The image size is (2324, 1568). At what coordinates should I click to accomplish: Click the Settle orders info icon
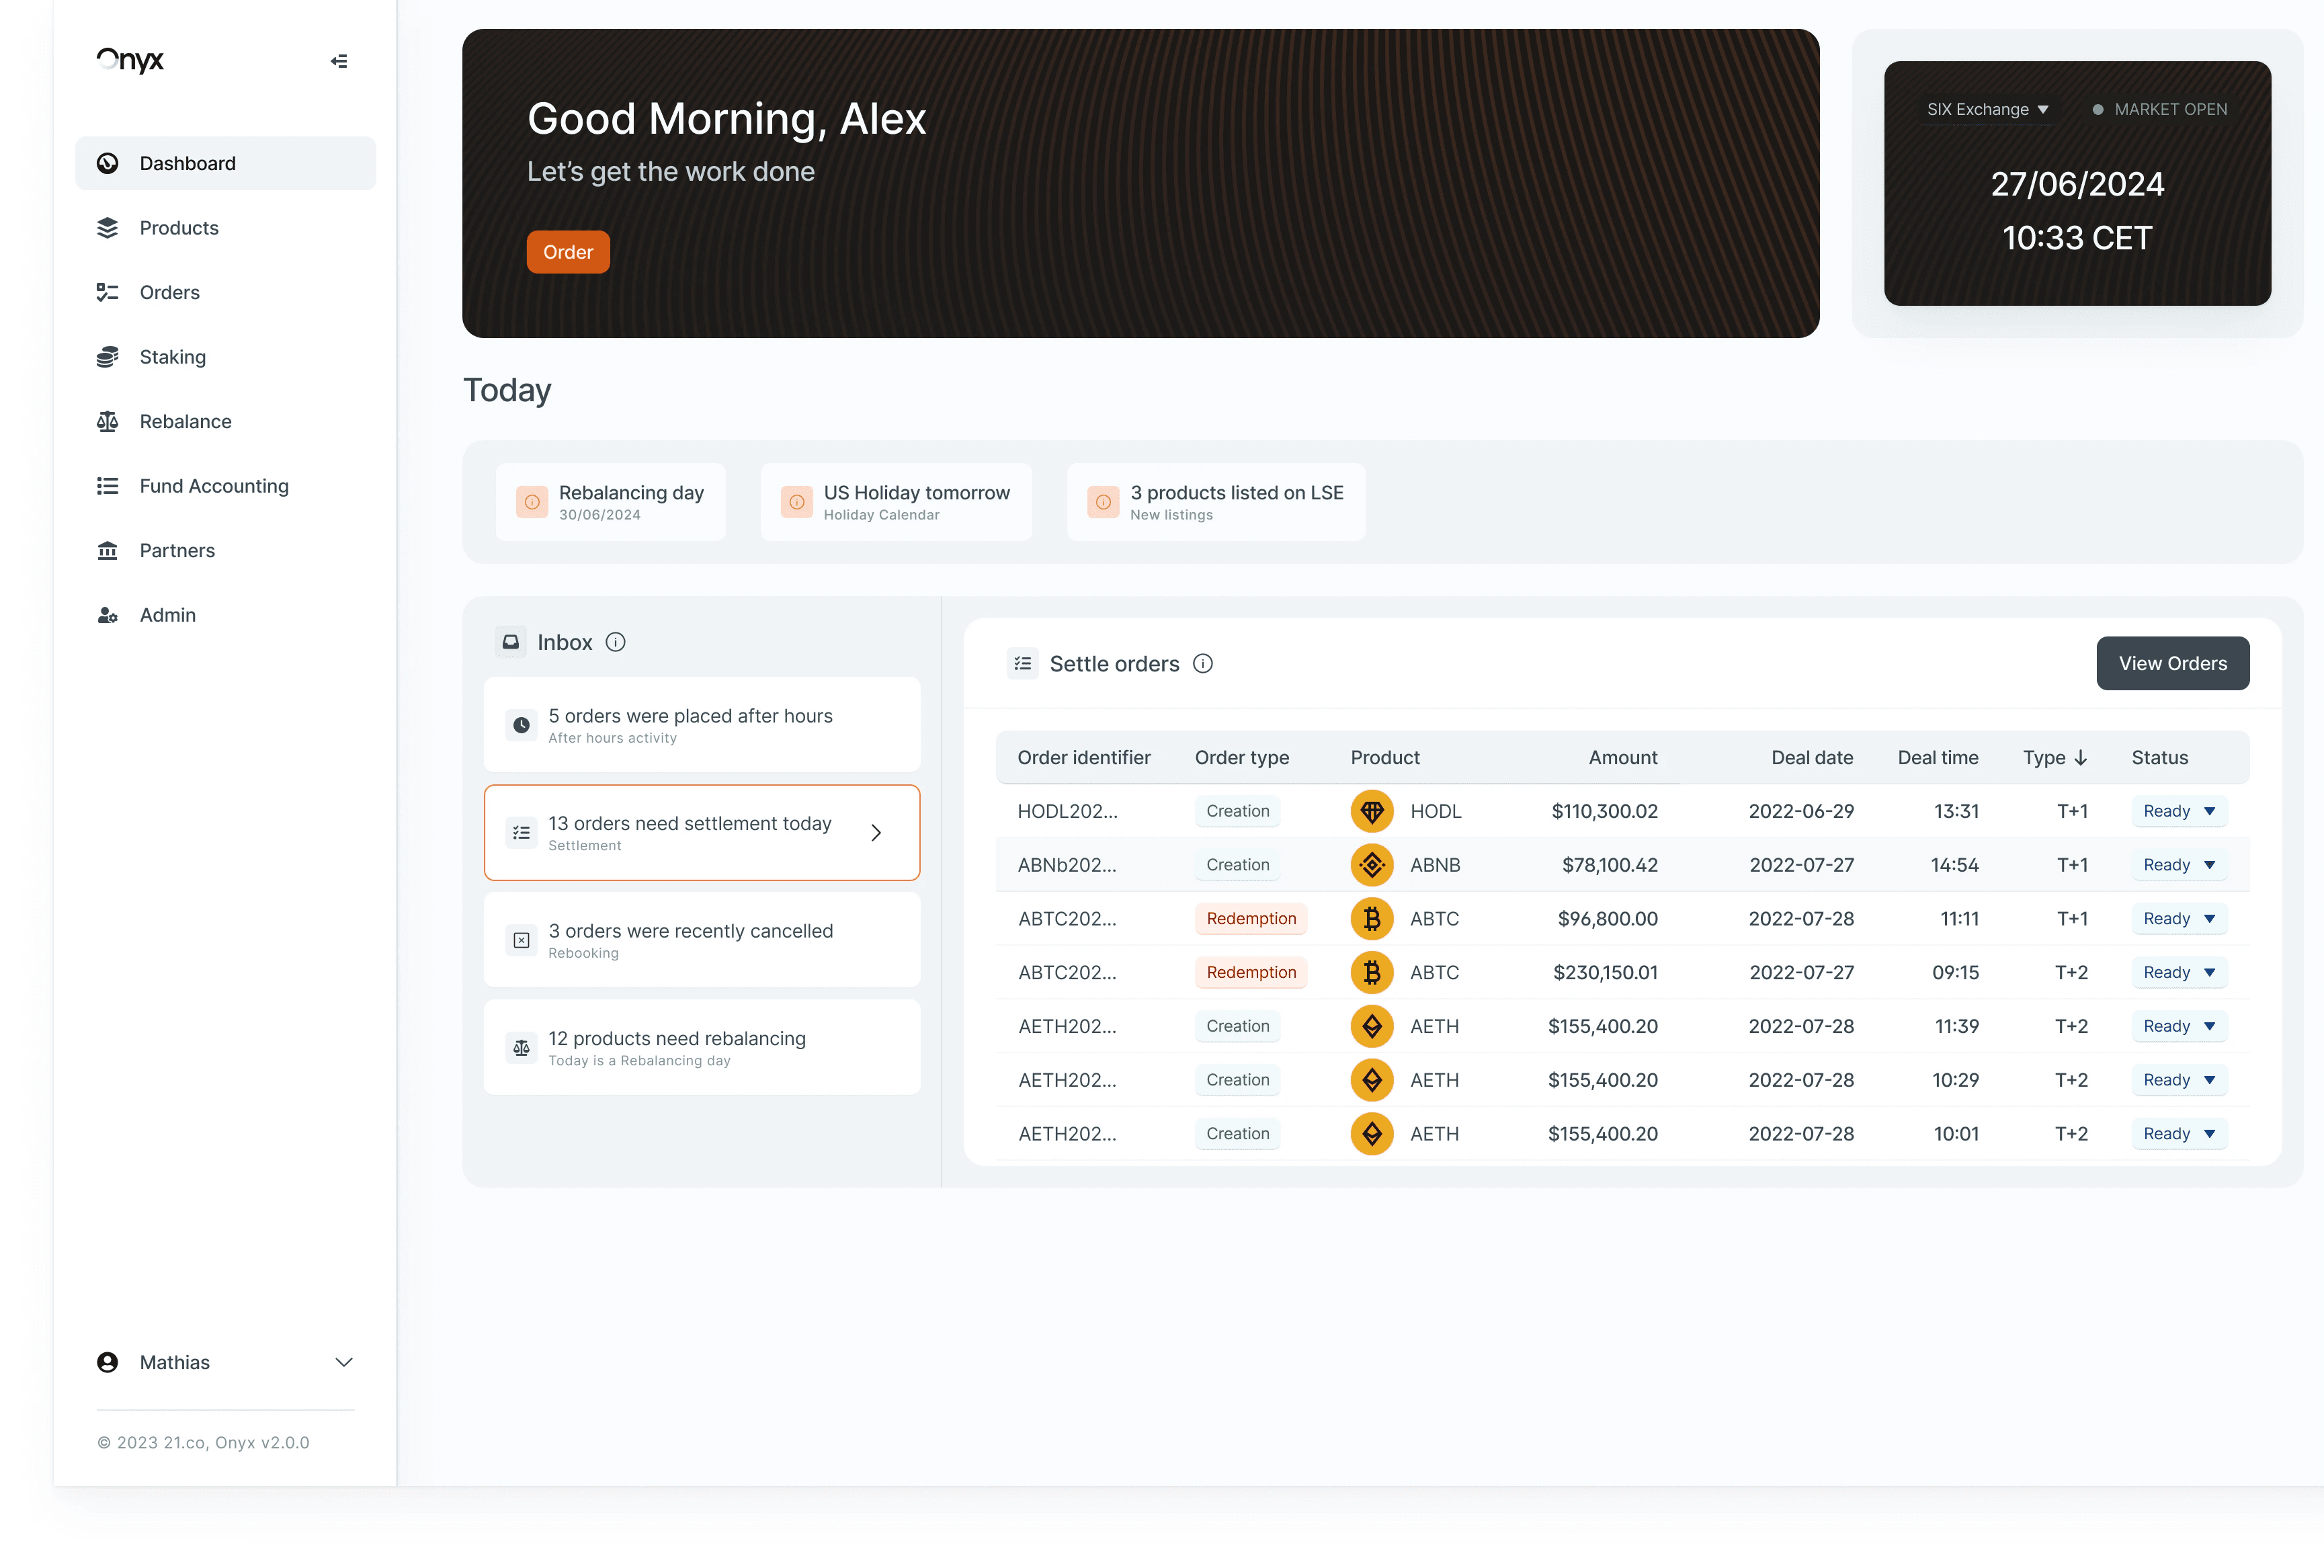(1203, 664)
